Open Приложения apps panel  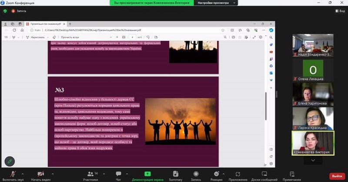(238, 174)
